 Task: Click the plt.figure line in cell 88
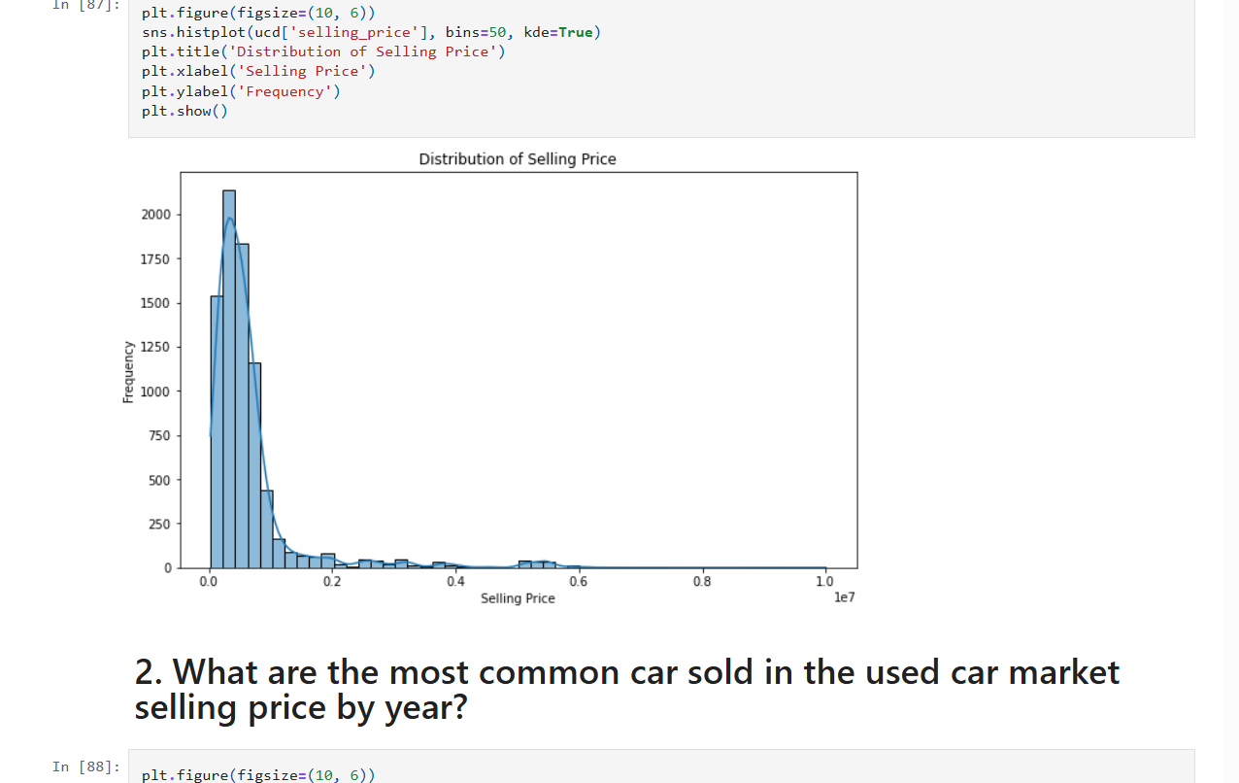click(x=258, y=774)
